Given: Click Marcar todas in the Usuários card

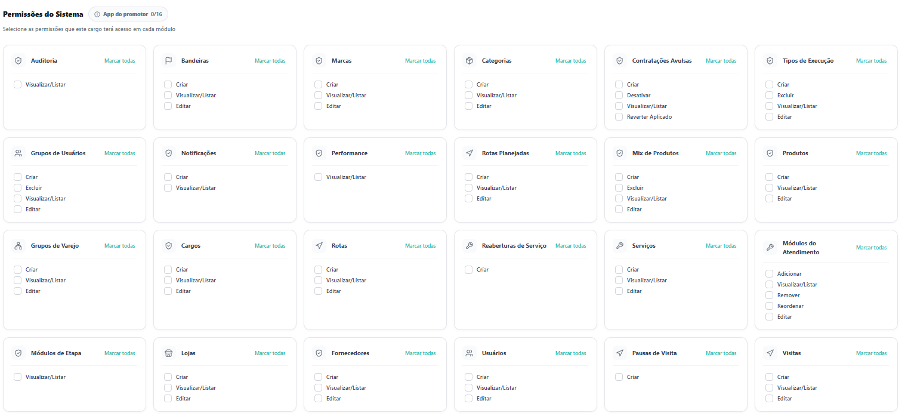Looking at the screenshot, I should 571,353.
